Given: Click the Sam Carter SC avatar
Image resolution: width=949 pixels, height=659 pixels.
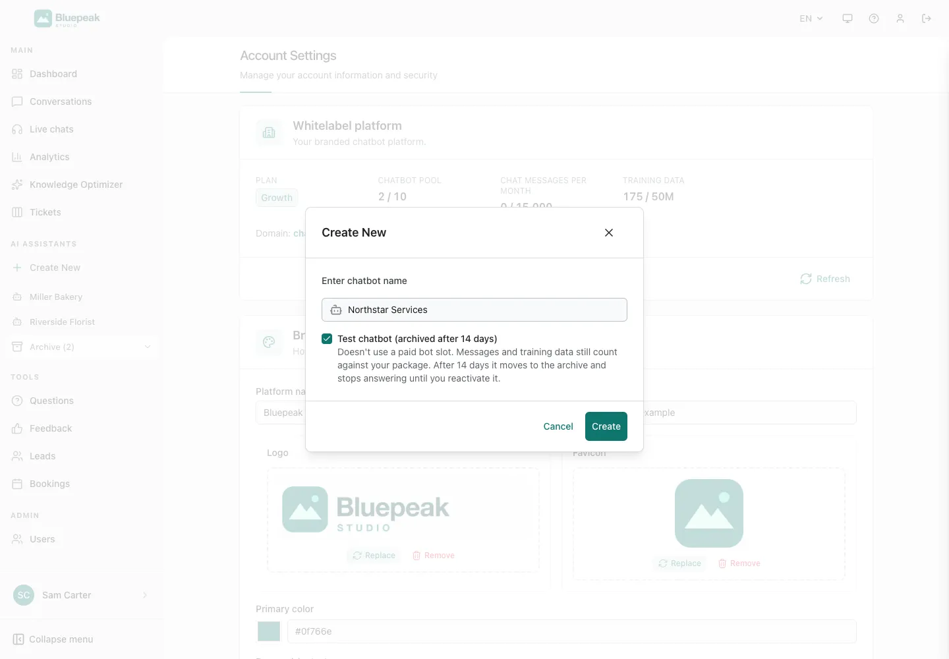Looking at the screenshot, I should pyautogui.click(x=24, y=595).
